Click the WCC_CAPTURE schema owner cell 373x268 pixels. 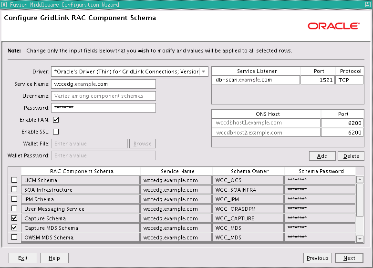pos(248,218)
